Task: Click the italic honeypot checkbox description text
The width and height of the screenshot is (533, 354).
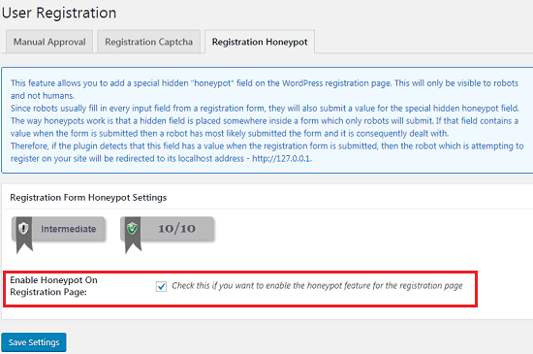Action: [x=317, y=286]
